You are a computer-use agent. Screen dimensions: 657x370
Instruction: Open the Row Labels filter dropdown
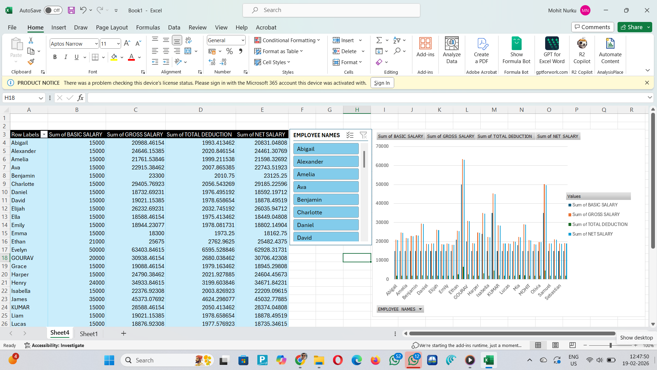click(x=44, y=135)
